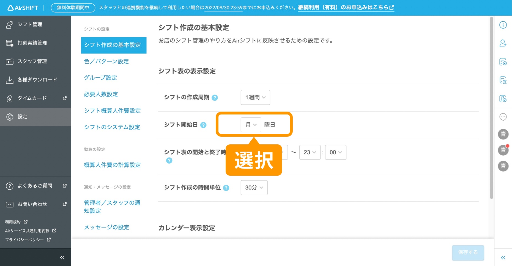
Task: Open the chat bubble icon in right sidebar
Action: click(x=503, y=117)
